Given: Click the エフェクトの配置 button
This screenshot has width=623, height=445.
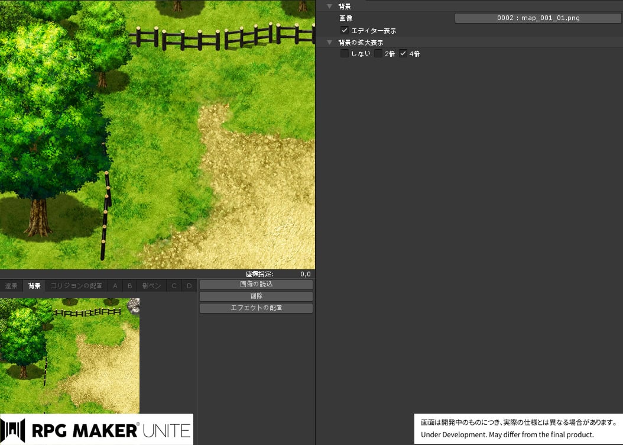Looking at the screenshot, I should click(x=256, y=308).
